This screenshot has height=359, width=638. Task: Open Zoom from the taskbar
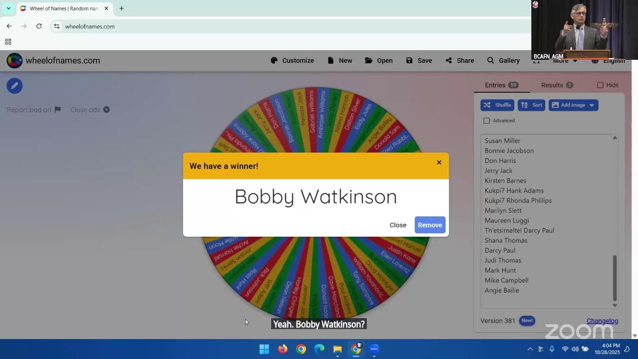(x=374, y=349)
